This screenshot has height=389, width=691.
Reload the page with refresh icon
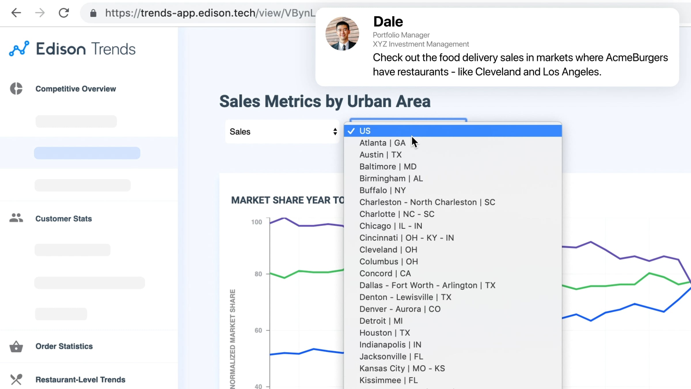[64, 13]
